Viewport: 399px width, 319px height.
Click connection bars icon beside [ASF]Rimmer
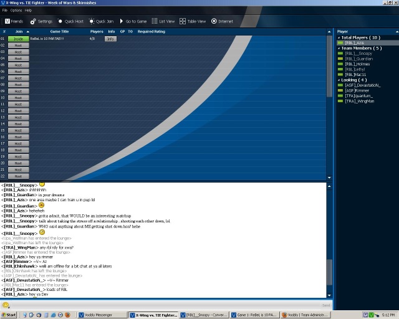340,90
